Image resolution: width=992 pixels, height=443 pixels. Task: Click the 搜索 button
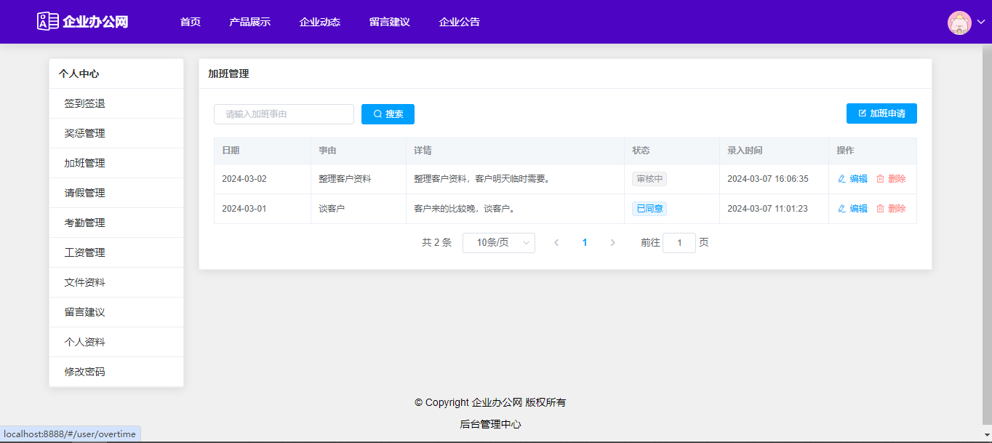(388, 114)
